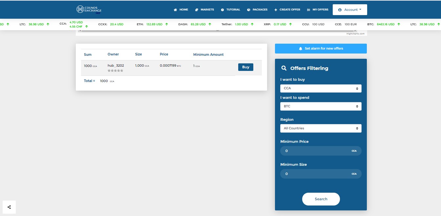Expand the Account dropdown
Viewport: 441px width, 216px height.
coord(350,10)
